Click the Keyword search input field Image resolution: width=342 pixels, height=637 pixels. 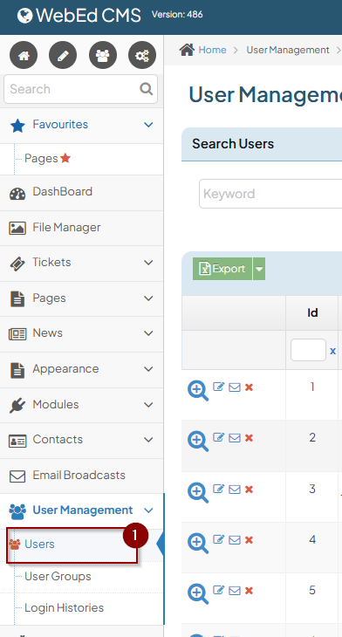(x=270, y=194)
